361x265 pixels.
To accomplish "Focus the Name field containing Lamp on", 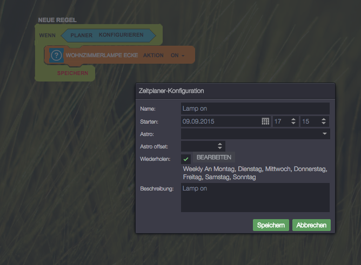I will tap(255, 108).
